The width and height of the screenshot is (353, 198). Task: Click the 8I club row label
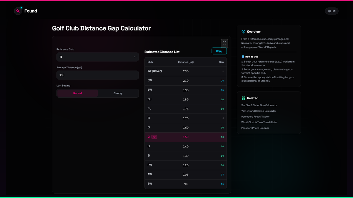click(149, 146)
